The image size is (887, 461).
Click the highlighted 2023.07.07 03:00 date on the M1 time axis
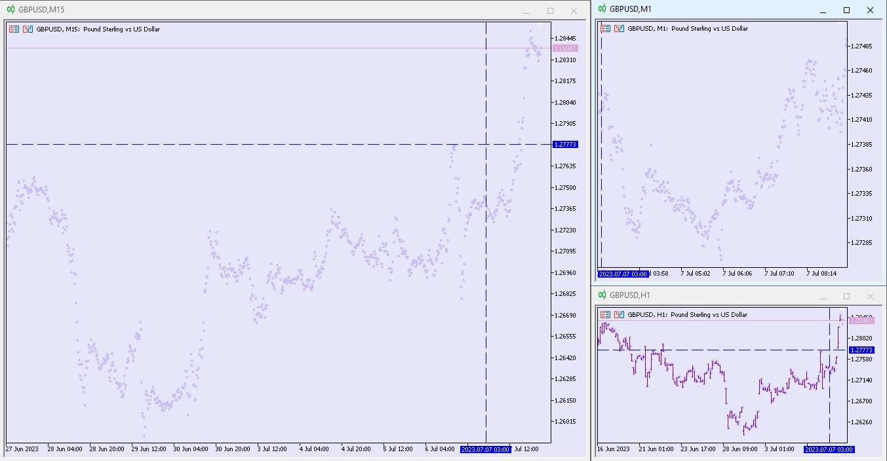623,274
